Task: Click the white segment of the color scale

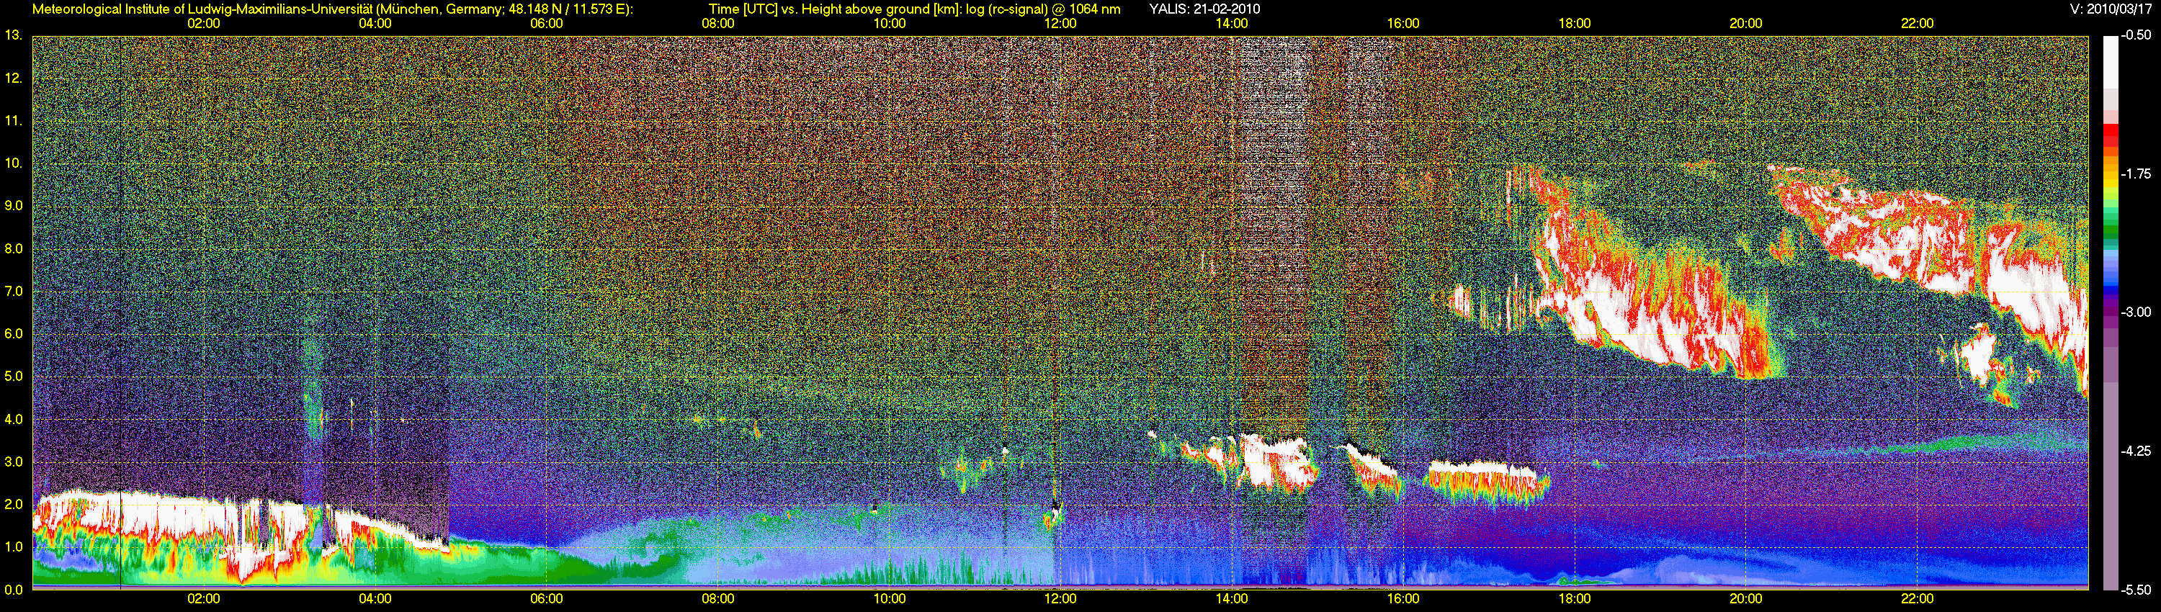Action: (x=2110, y=63)
